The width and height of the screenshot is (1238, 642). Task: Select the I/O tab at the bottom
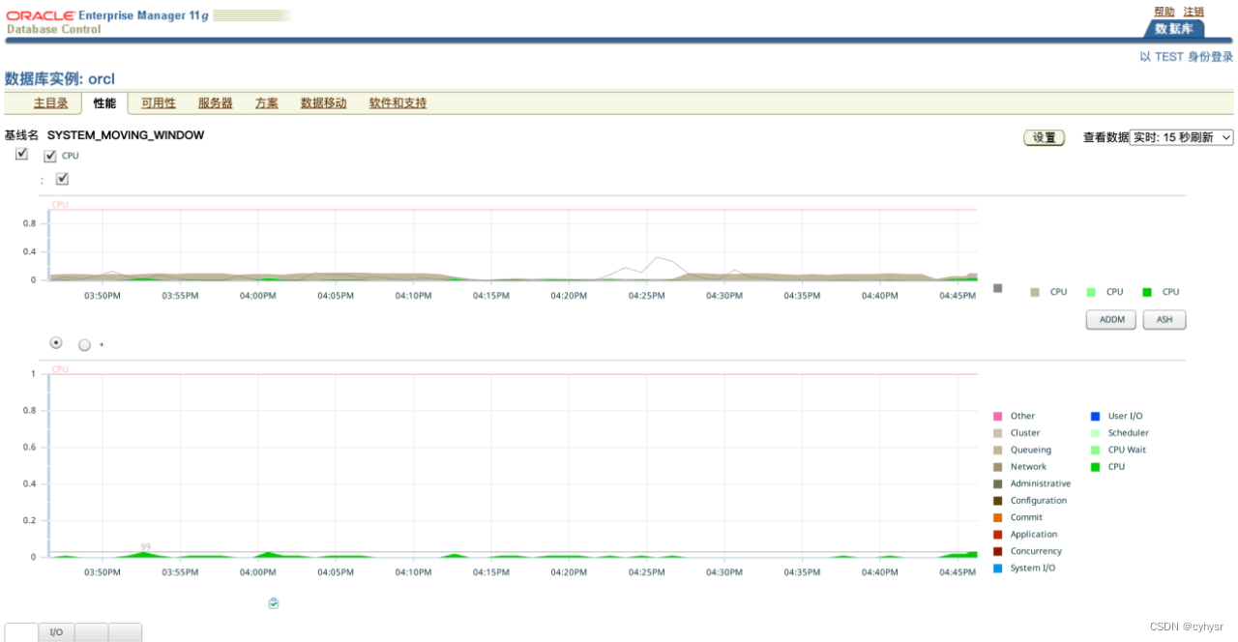[56, 631]
